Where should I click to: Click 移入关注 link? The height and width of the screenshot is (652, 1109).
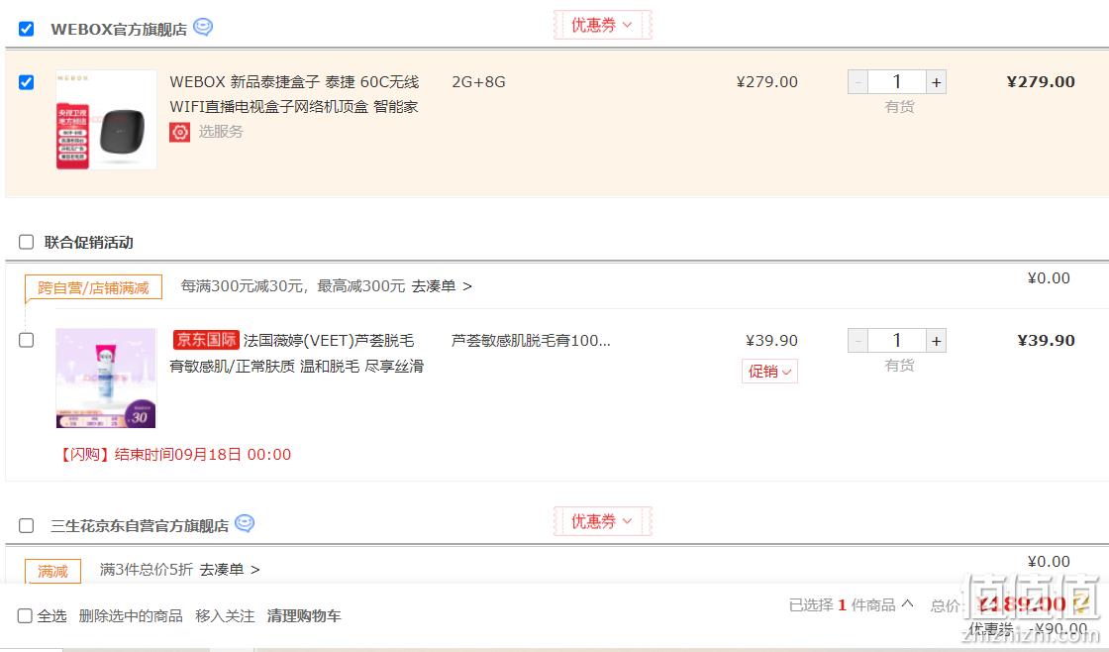pyautogui.click(x=225, y=616)
